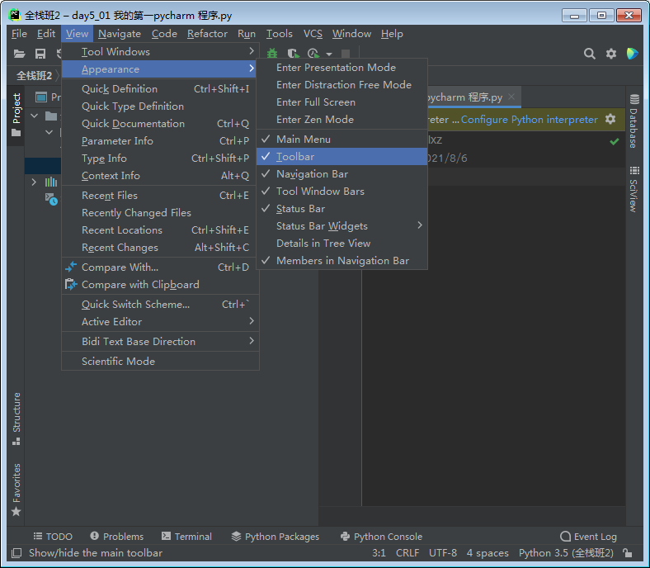Click the UTF-8 encoding widget
This screenshot has height=568, width=650.
[x=443, y=553]
